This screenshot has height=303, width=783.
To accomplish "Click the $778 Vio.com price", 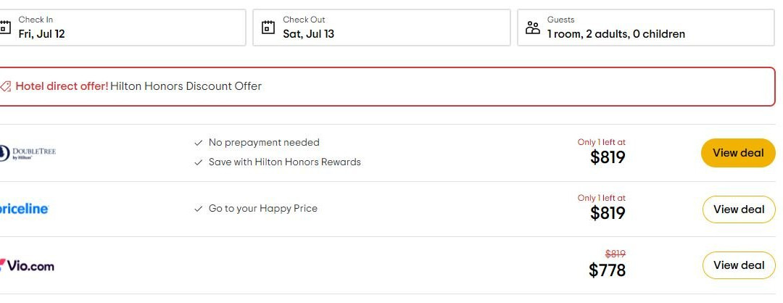I will [x=607, y=270].
